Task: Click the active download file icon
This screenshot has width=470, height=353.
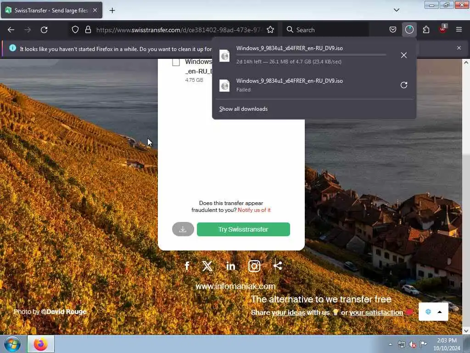Action: [224, 56]
